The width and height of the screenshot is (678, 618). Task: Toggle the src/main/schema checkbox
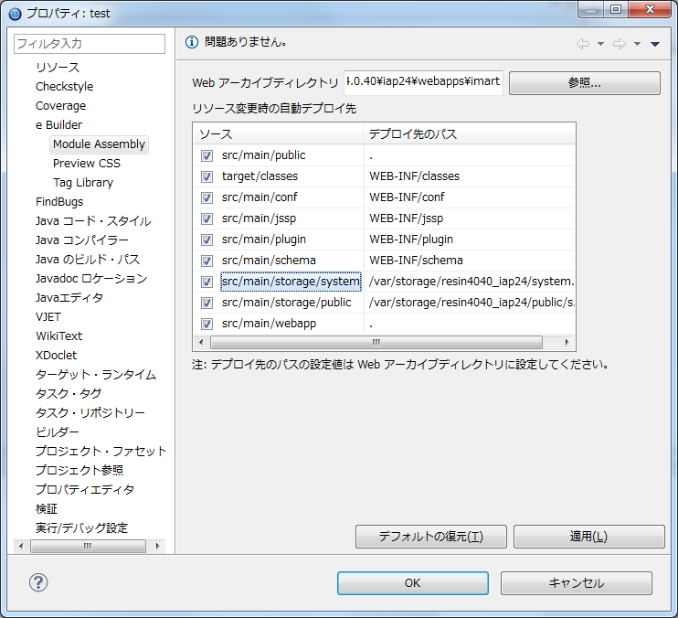click(207, 261)
